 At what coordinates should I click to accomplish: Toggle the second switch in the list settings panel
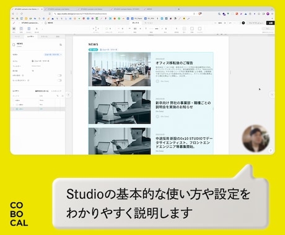point(59,80)
